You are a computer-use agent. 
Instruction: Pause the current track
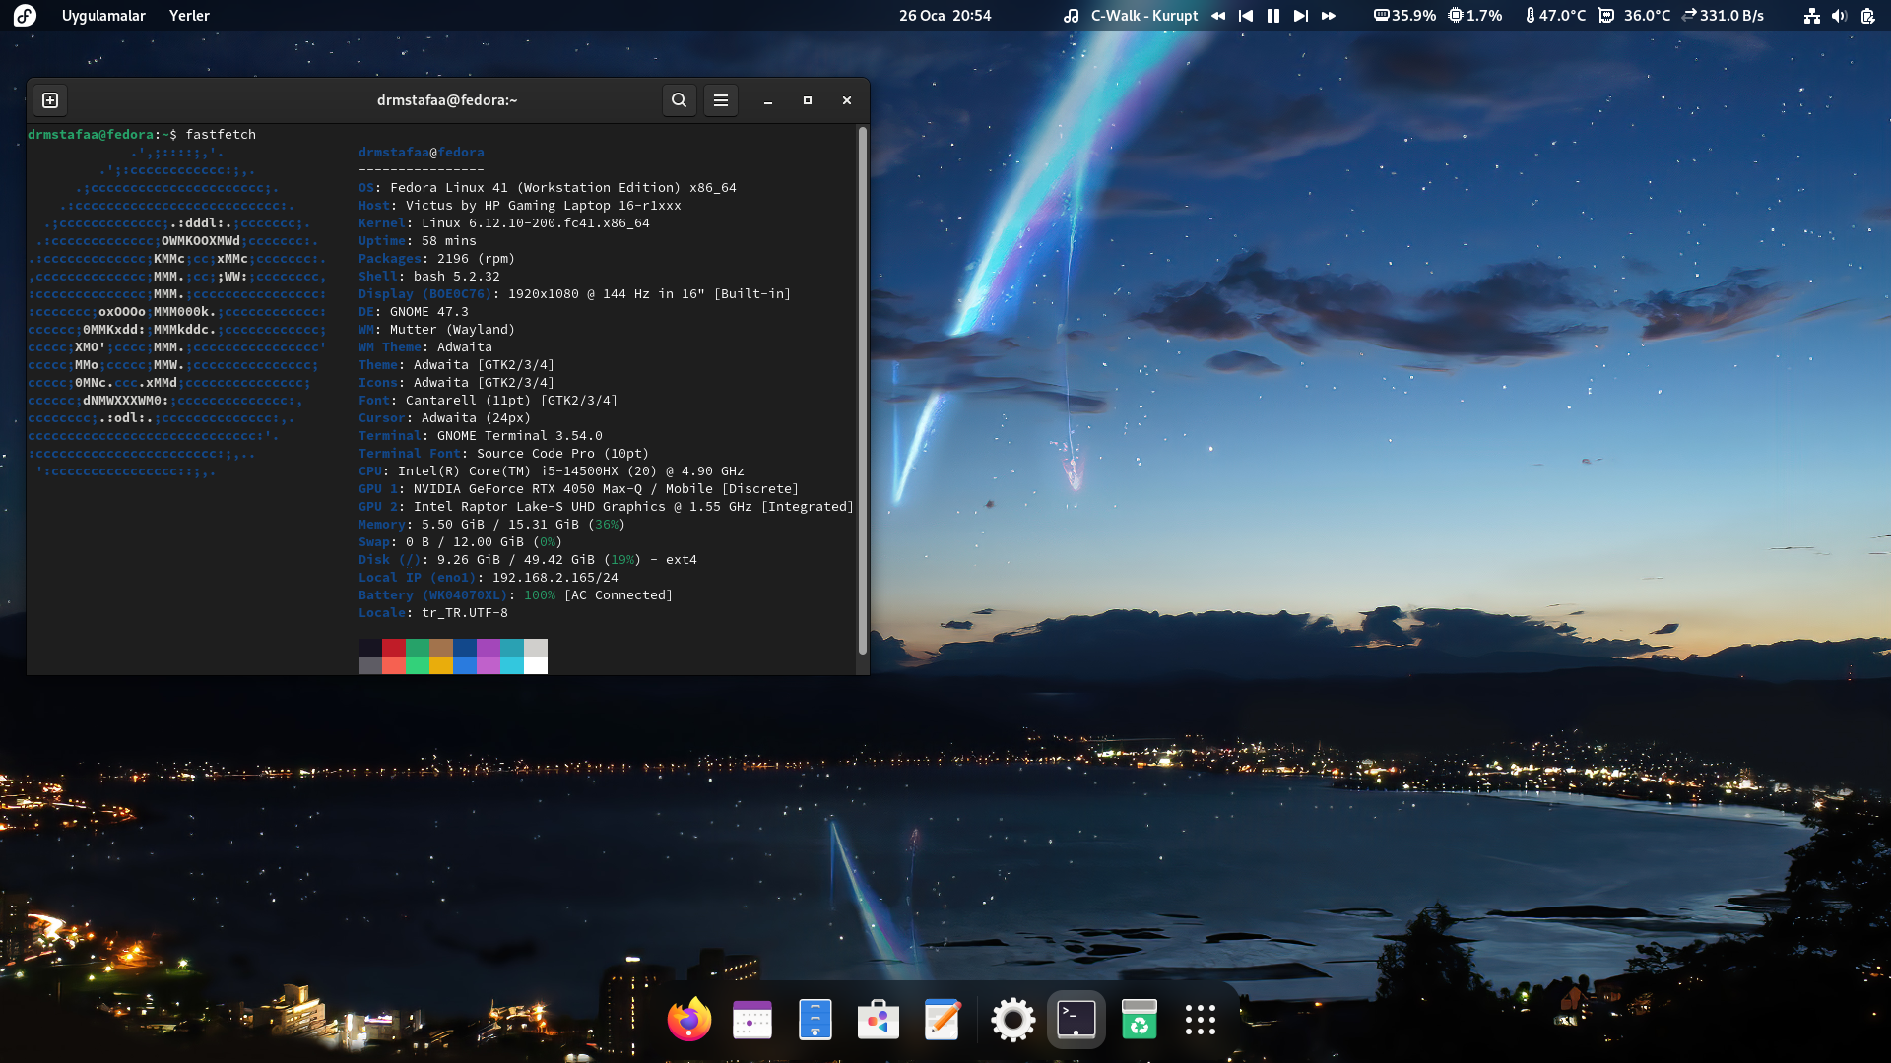[x=1273, y=16]
